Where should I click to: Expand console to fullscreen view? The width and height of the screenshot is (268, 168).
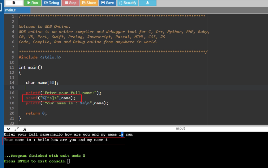click(x=17, y=129)
